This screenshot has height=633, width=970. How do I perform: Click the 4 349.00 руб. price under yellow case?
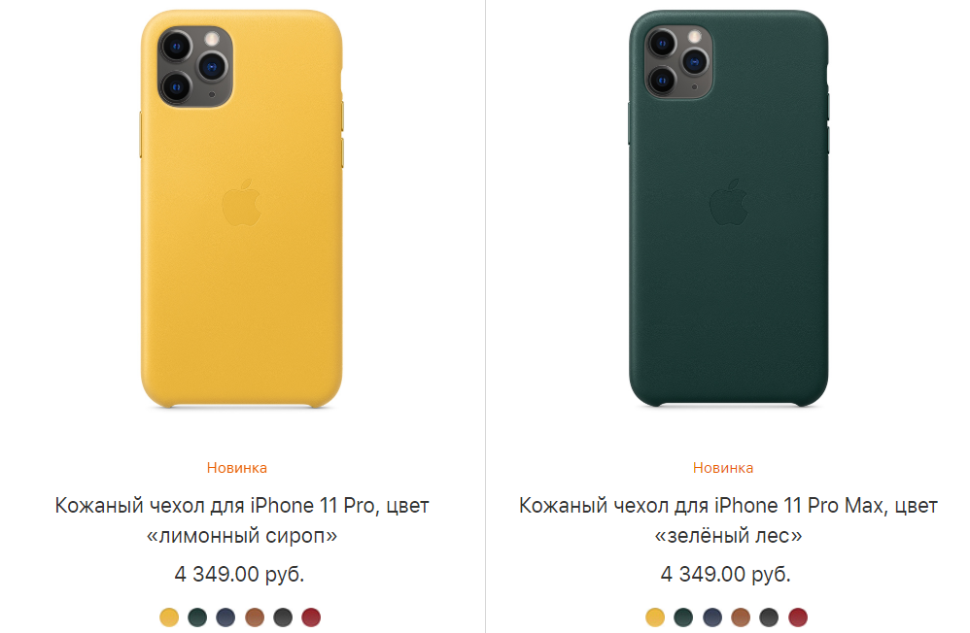tap(239, 575)
